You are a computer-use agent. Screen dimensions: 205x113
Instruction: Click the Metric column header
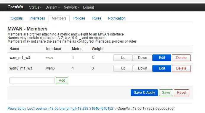click(77, 49)
